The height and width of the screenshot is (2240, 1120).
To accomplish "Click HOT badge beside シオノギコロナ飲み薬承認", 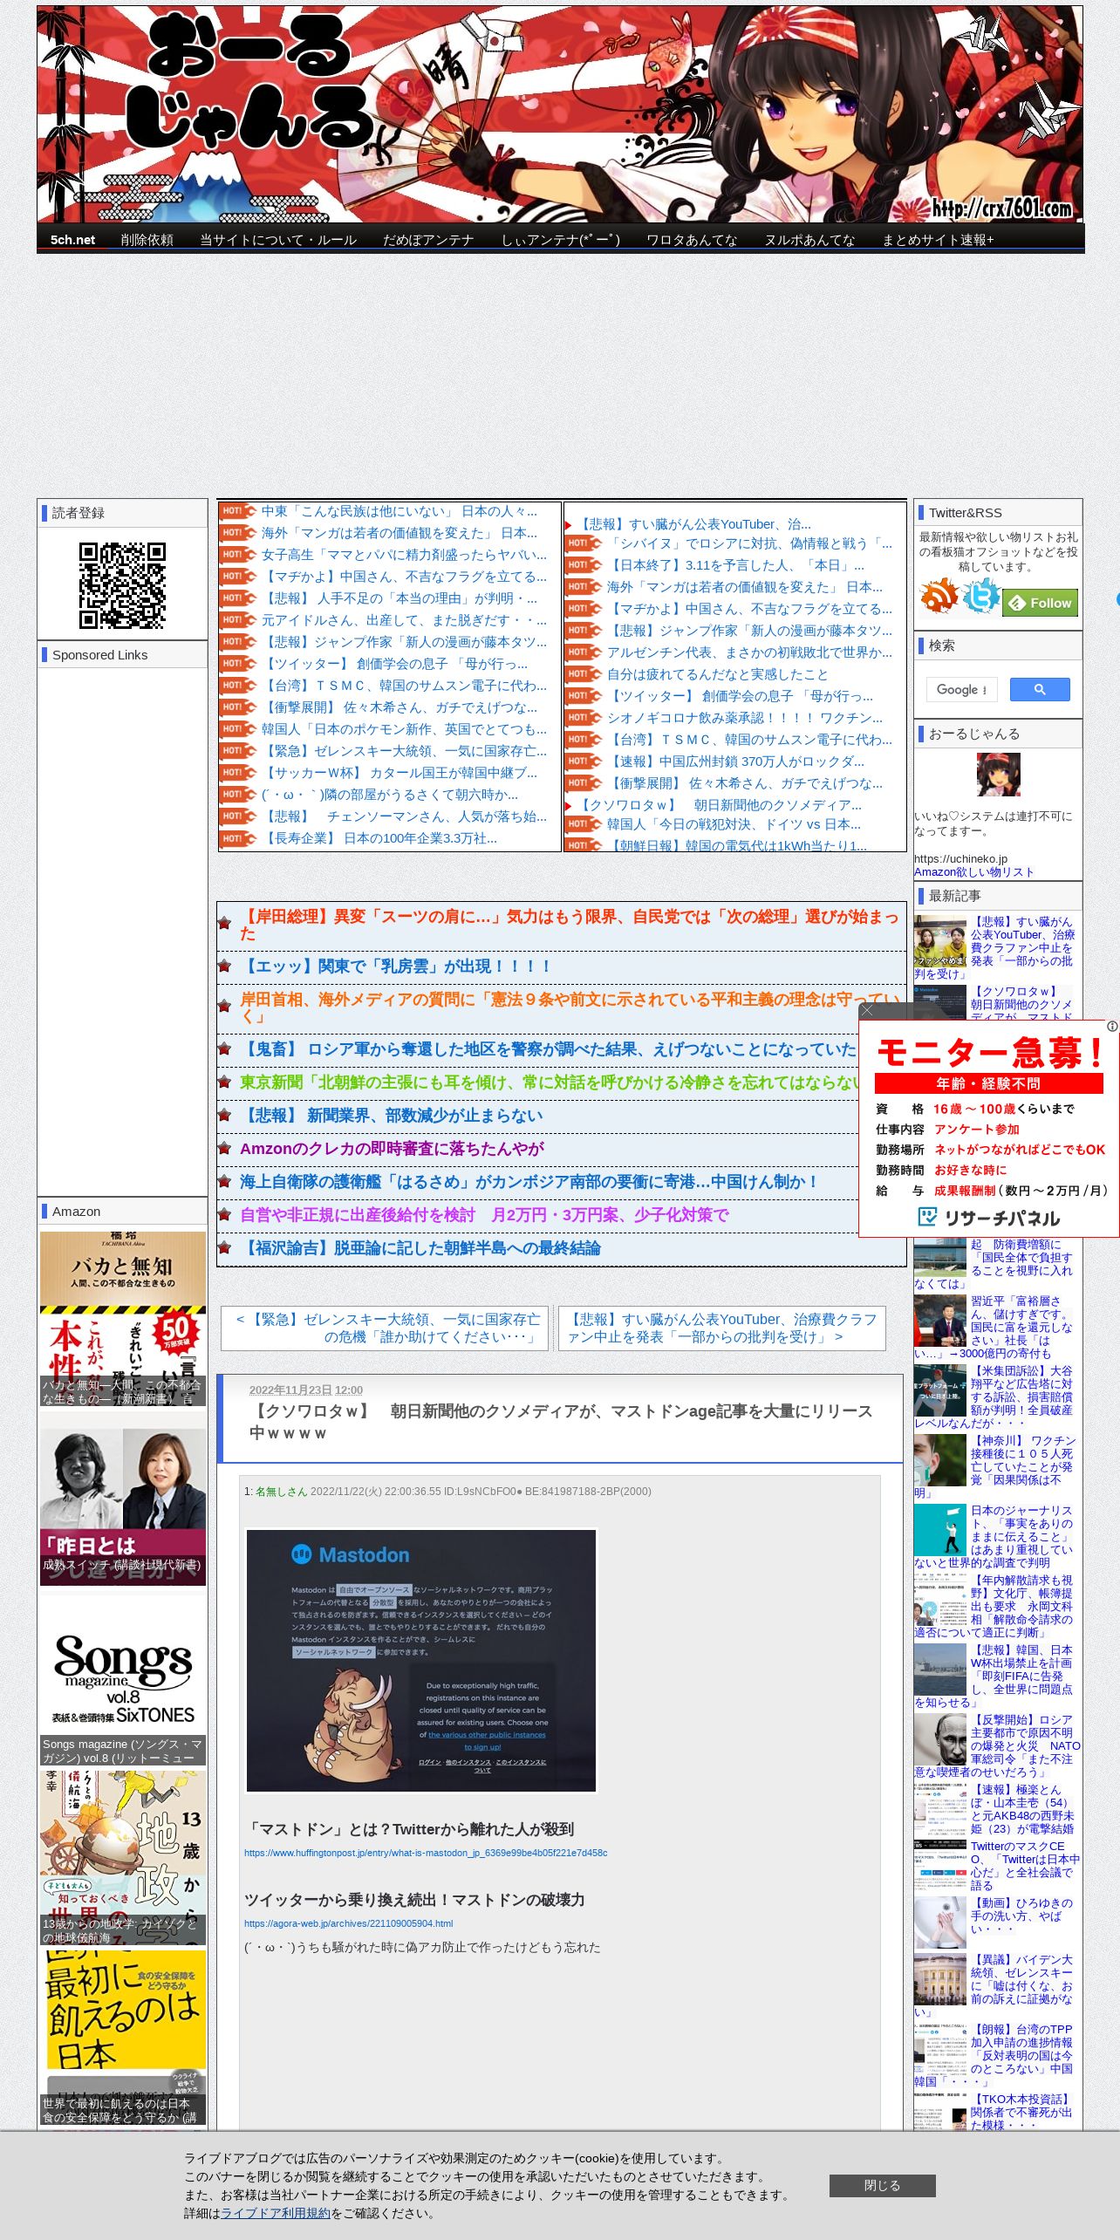I will coord(583,718).
